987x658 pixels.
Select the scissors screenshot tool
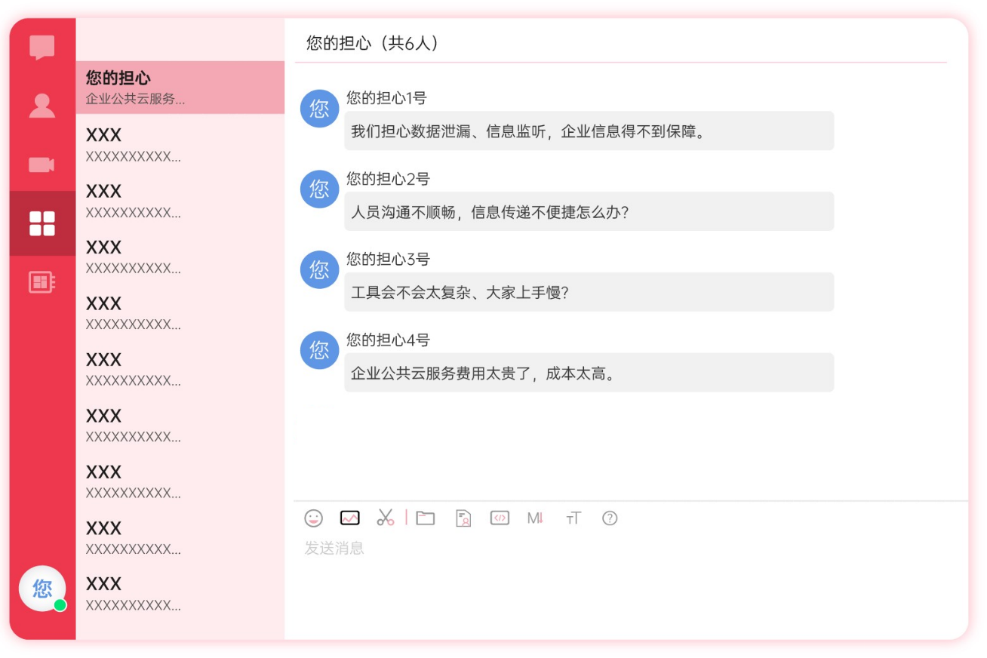[x=386, y=518]
